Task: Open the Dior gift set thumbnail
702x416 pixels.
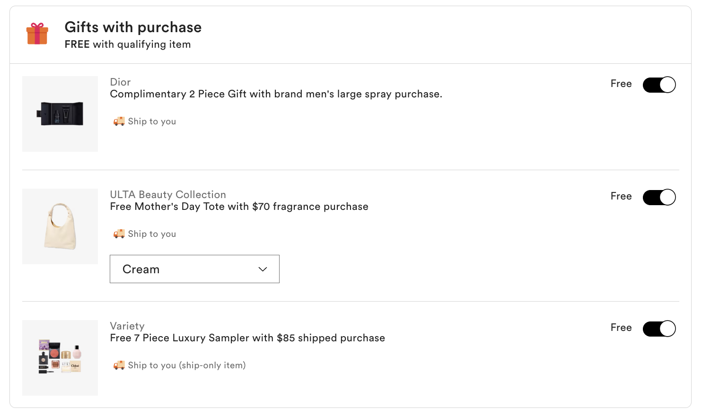Action: click(60, 114)
